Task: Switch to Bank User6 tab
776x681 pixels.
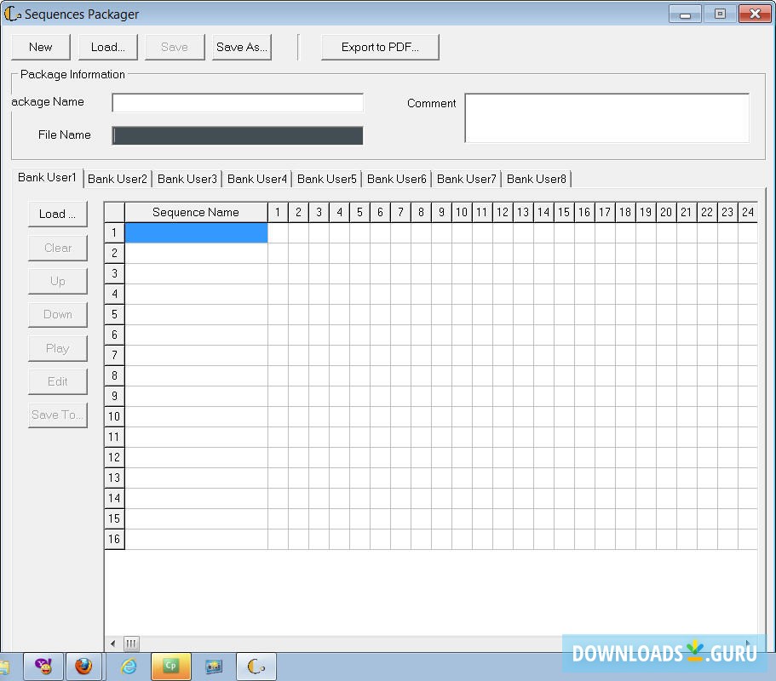Action: tap(396, 179)
